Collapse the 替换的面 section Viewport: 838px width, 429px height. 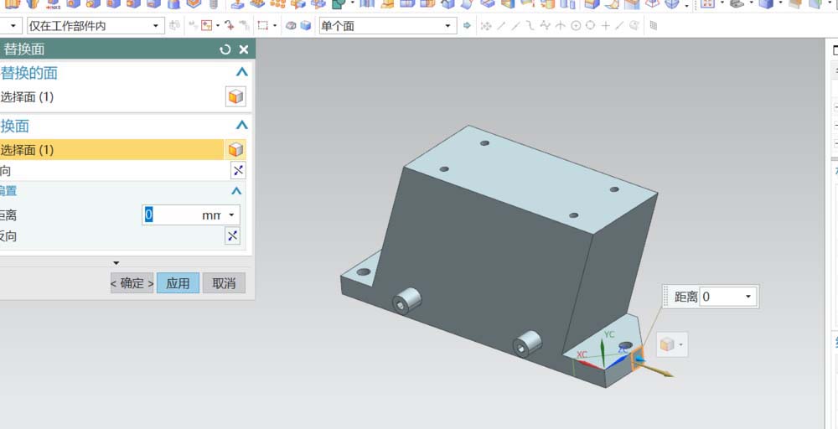point(242,72)
